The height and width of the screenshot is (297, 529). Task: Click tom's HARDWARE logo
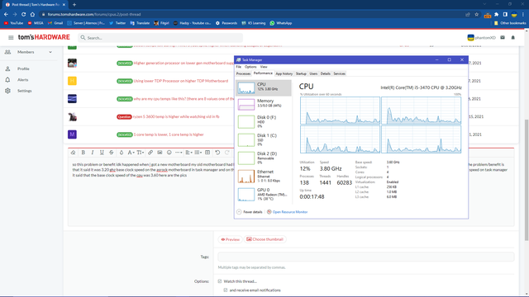coord(44,37)
